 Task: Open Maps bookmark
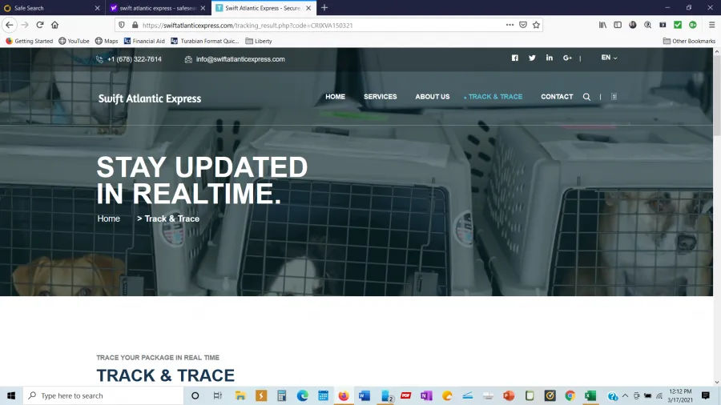107,41
